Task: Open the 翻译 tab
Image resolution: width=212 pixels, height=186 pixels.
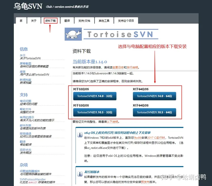Action: tap(67, 21)
